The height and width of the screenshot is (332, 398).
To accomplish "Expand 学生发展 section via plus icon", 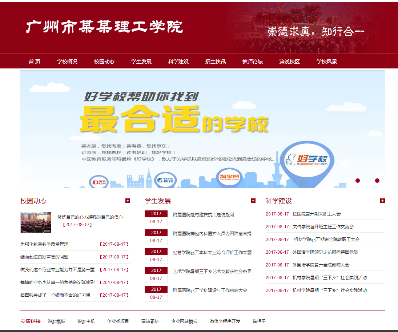I will coord(253,201).
